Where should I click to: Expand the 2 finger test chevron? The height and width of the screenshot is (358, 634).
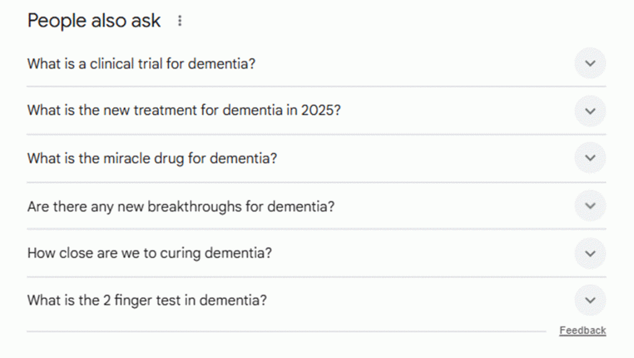(x=590, y=300)
